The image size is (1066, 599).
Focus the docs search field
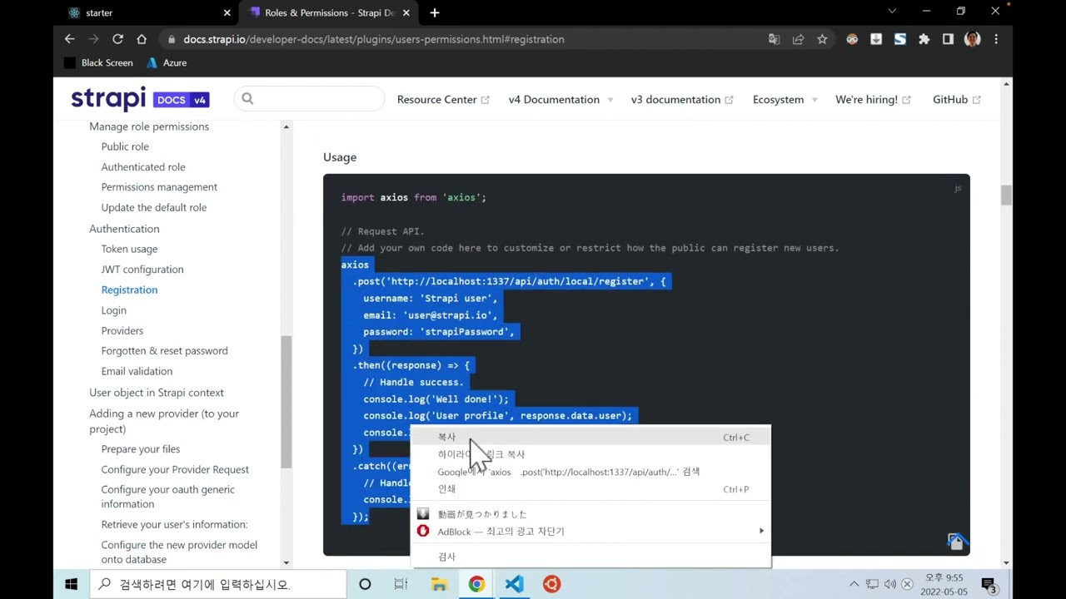pos(309,99)
